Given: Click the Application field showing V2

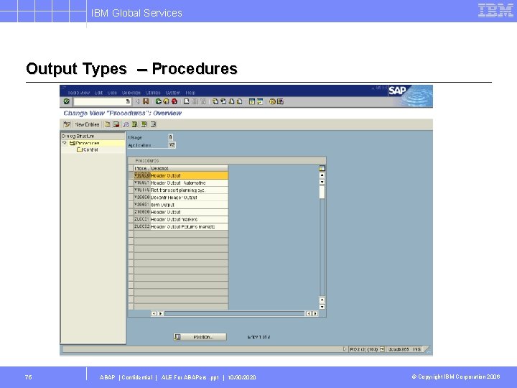Looking at the screenshot, I should pyautogui.click(x=172, y=144).
